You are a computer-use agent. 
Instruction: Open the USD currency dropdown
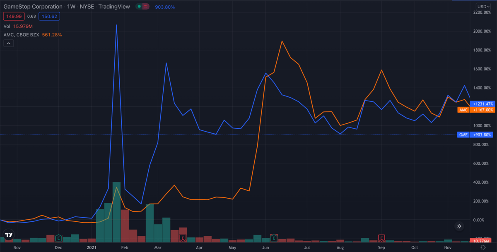(x=483, y=6)
